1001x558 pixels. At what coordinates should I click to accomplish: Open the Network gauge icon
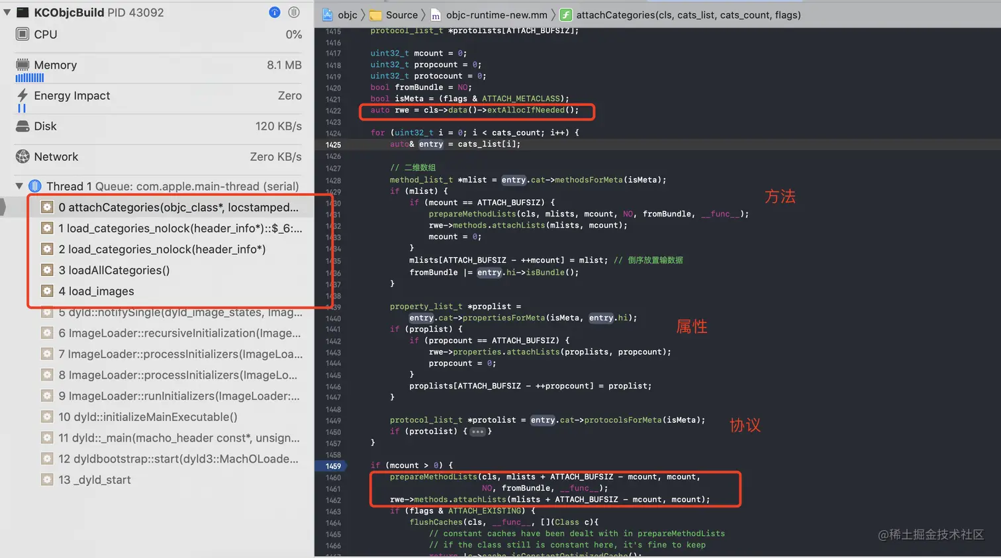point(23,157)
